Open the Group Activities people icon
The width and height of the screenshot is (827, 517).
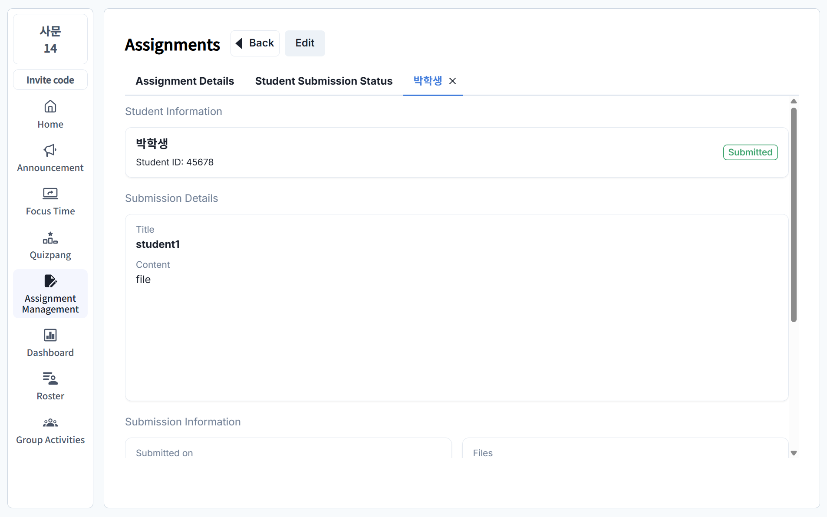coord(50,423)
